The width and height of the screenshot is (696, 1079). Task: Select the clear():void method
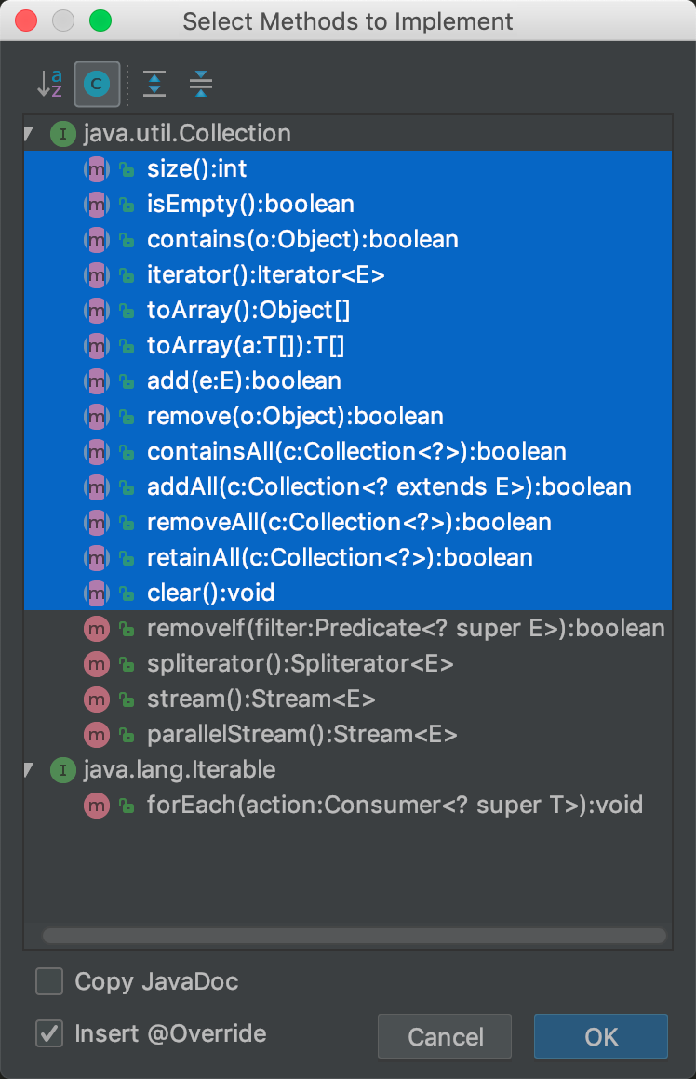coord(210,593)
